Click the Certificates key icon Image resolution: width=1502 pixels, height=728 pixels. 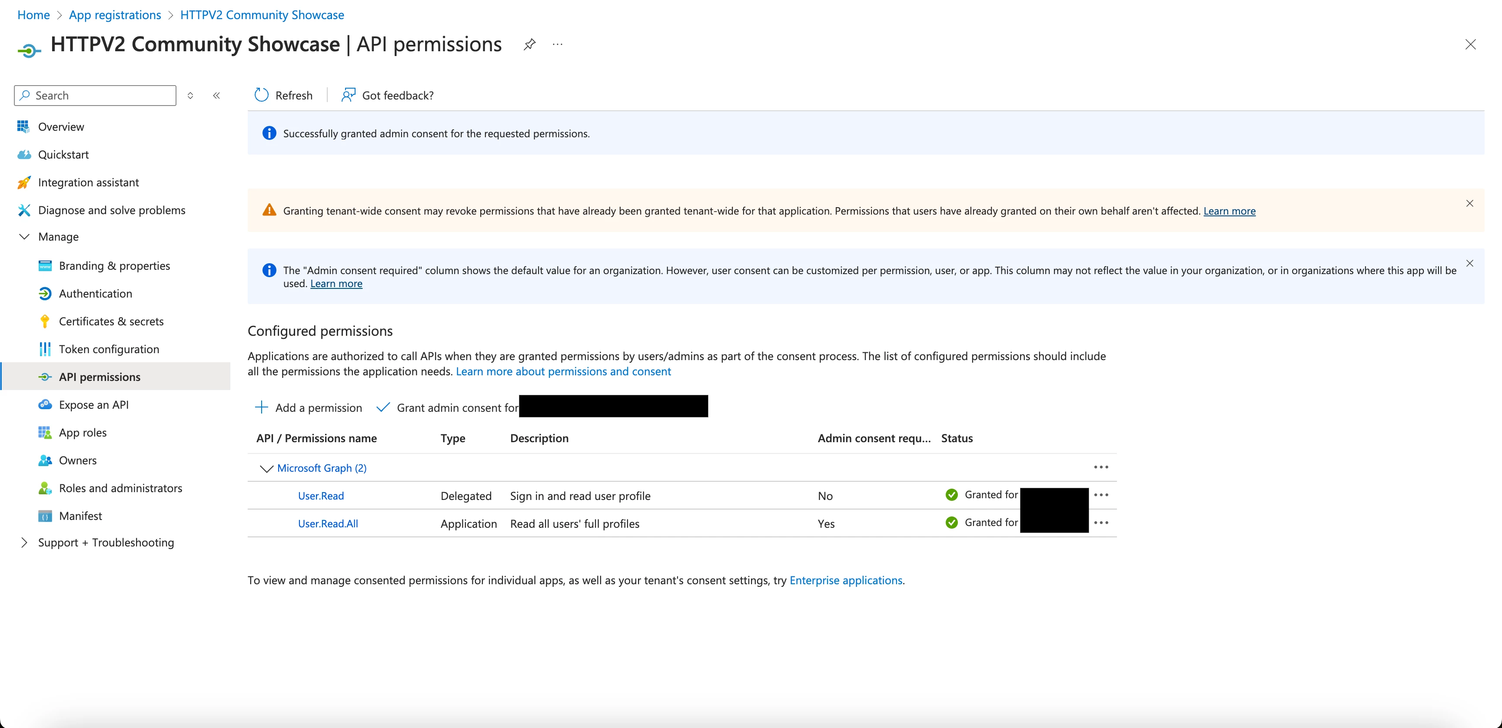tap(45, 321)
